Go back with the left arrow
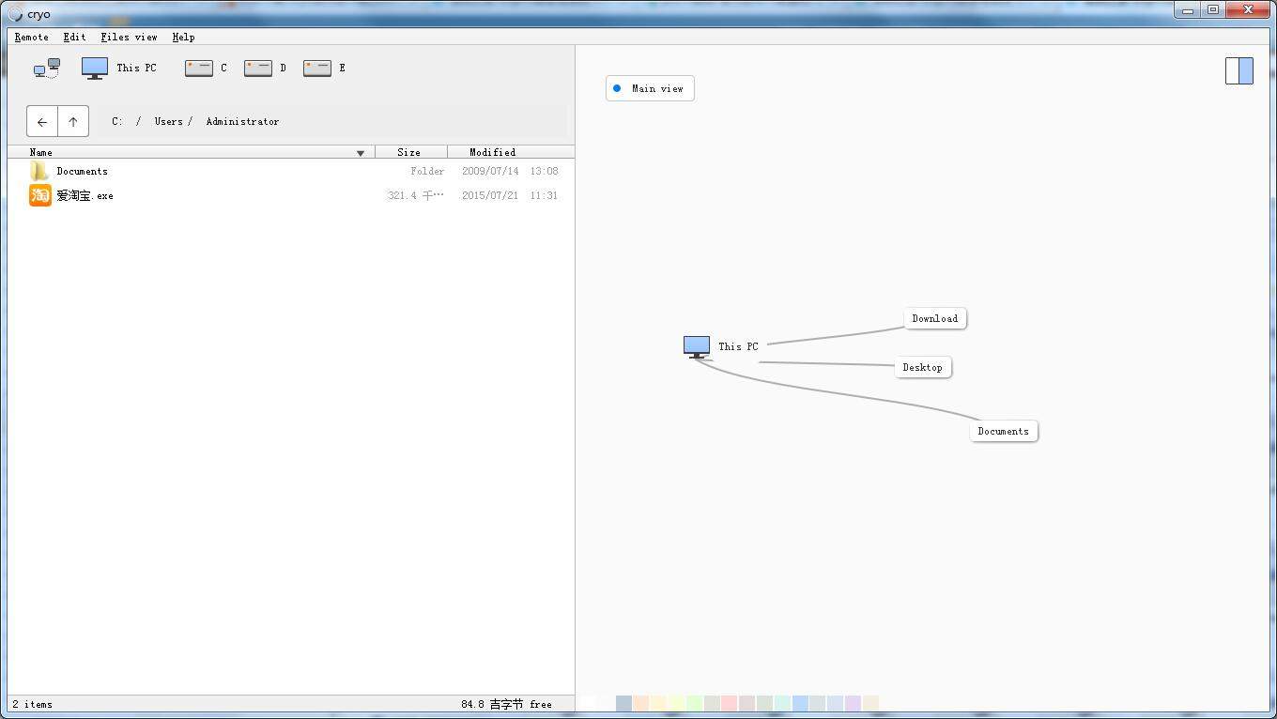The width and height of the screenshot is (1277, 719). [x=42, y=121]
